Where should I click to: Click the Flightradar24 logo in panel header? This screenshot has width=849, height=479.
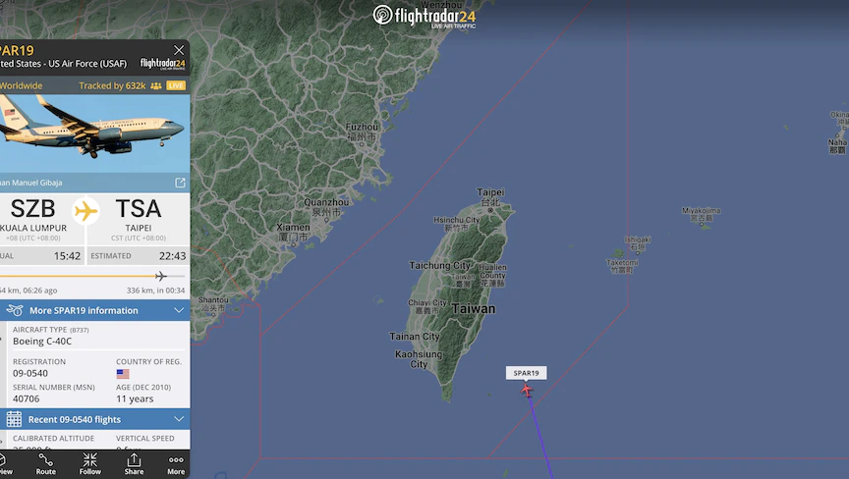click(x=163, y=64)
